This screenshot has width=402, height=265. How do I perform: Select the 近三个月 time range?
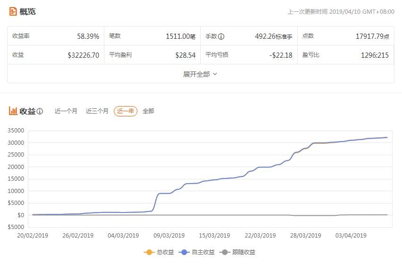point(97,111)
